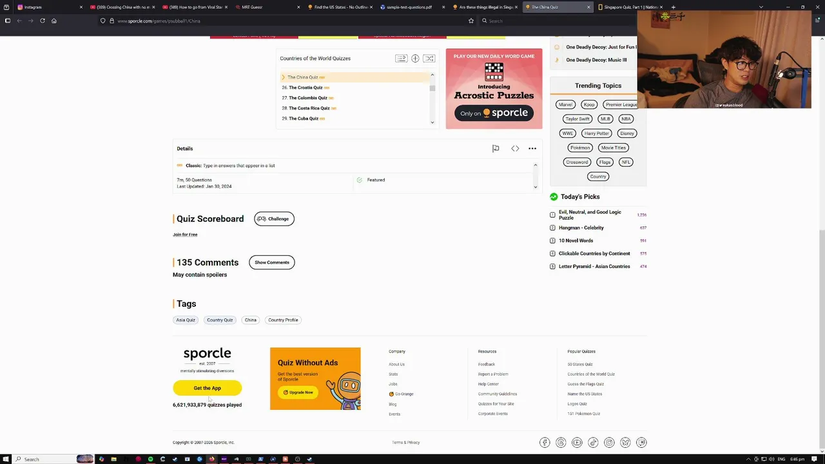This screenshot has height=464, width=825.
Task: Select the Taylor Swift trending topic
Action: [x=577, y=119]
